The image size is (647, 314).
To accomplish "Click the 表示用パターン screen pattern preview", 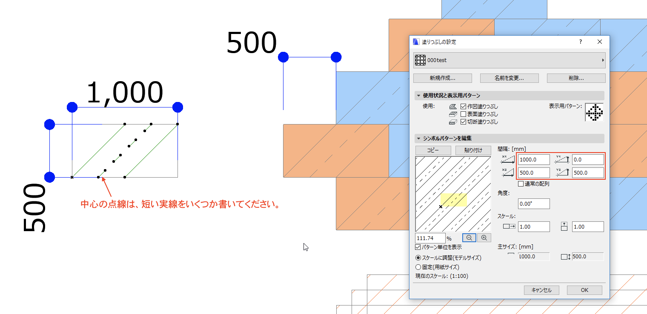I will [594, 112].
